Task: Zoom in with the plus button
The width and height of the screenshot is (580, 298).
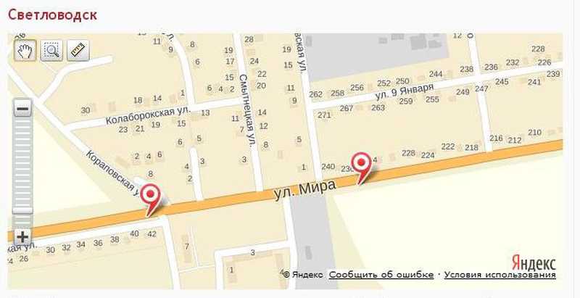Action: click(22, 236)
